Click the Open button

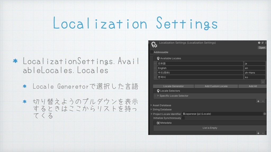pos(262,48)
